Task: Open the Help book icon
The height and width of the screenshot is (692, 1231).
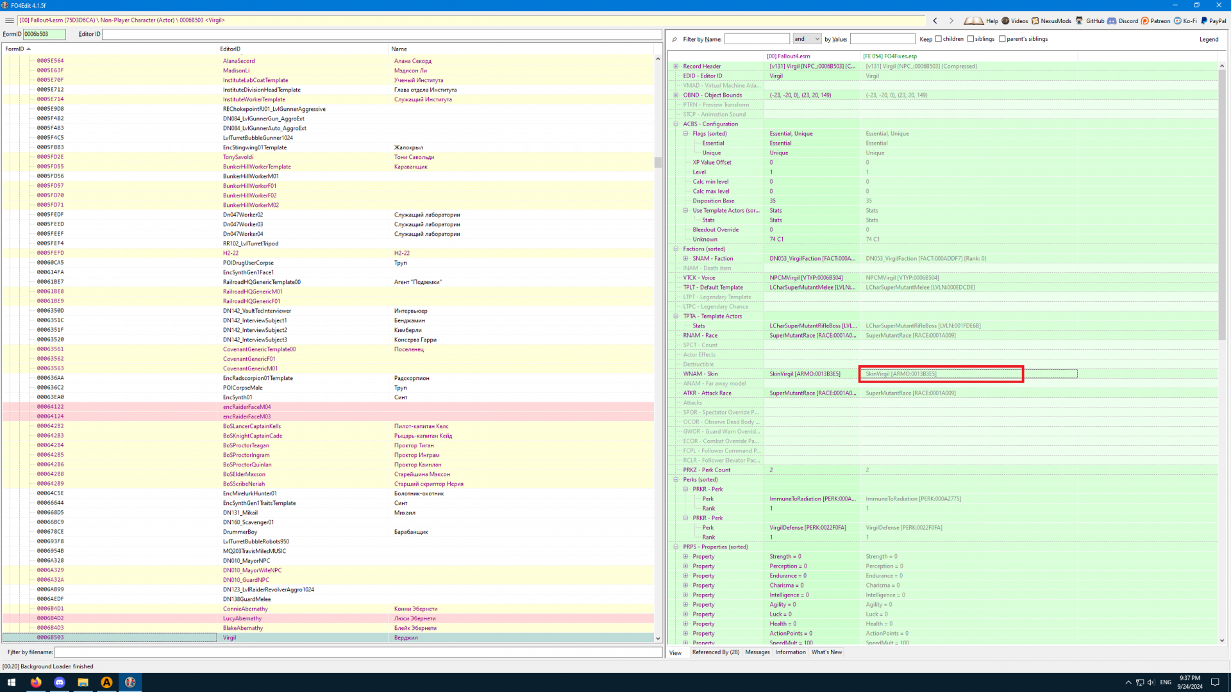Action: pyautogui.click(x=973, y=21)
